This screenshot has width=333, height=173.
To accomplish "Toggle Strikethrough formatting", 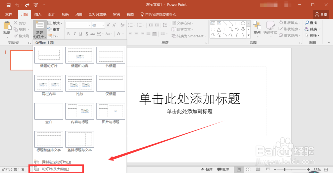I will [x=93, y=34].
